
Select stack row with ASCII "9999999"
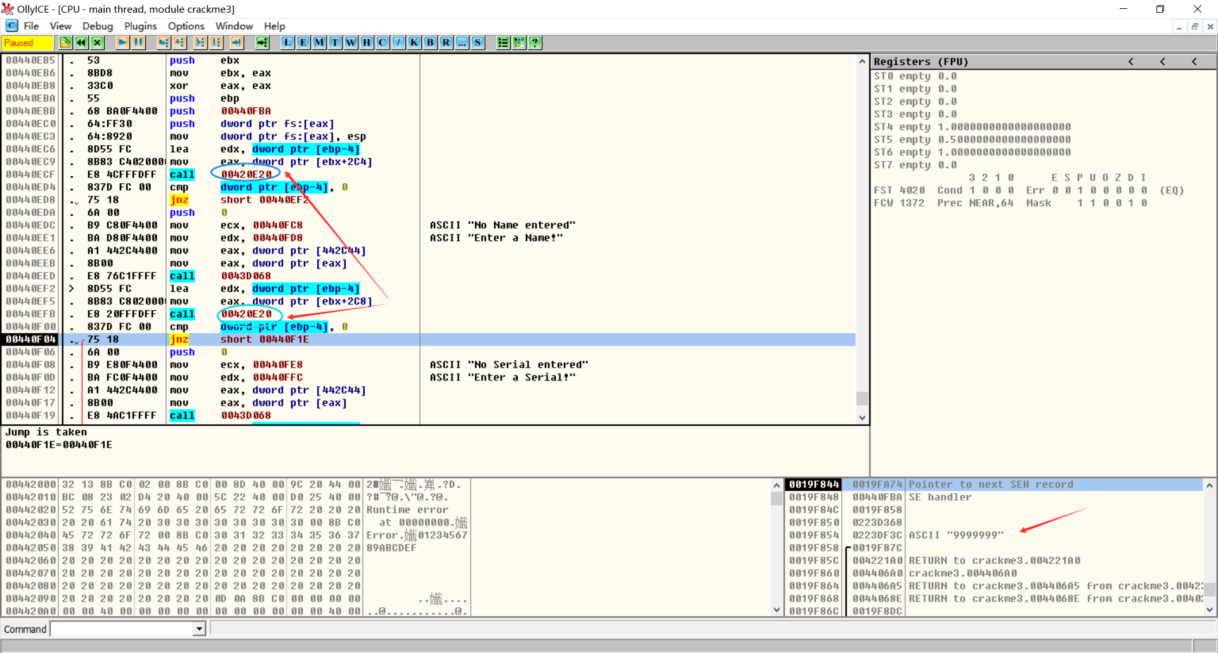955,535
